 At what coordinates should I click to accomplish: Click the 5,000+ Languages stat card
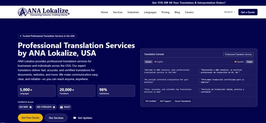click(37, 91)
